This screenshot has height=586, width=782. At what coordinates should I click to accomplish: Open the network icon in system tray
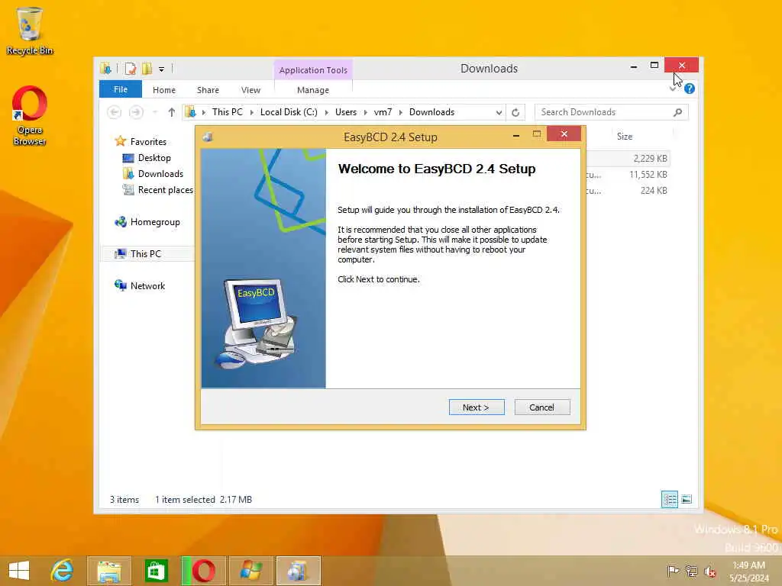(x=691, y=571)
